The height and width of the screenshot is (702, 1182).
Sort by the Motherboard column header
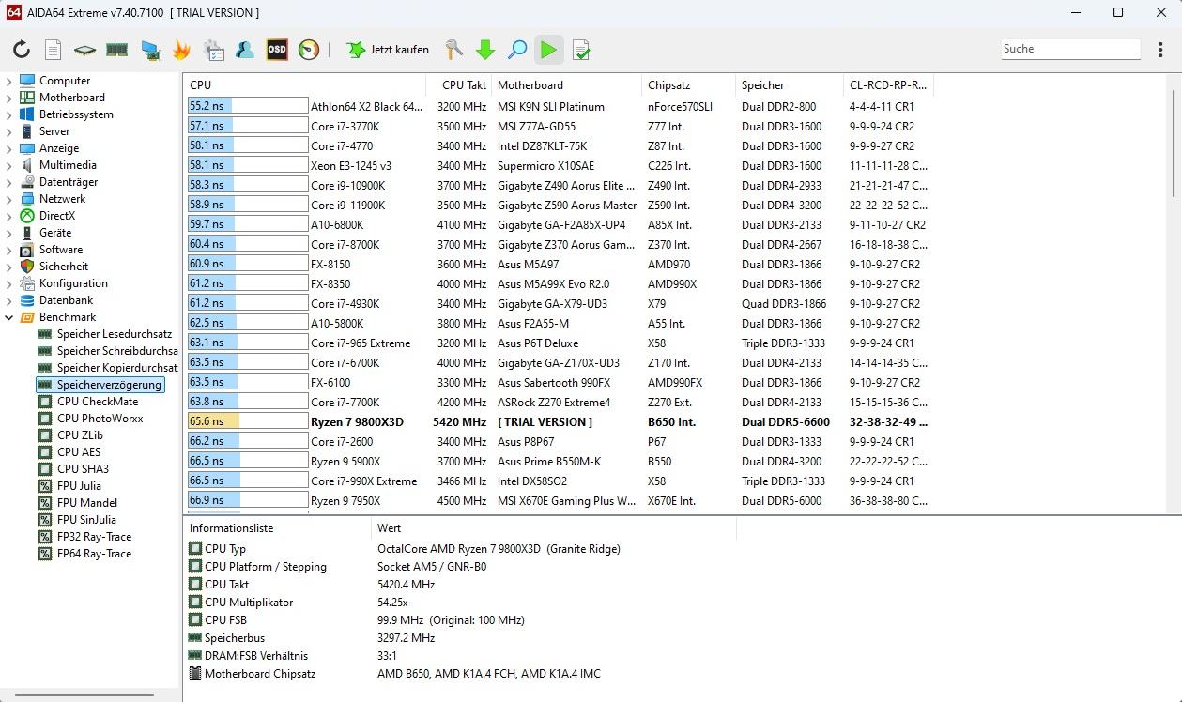tap(566, 84)
